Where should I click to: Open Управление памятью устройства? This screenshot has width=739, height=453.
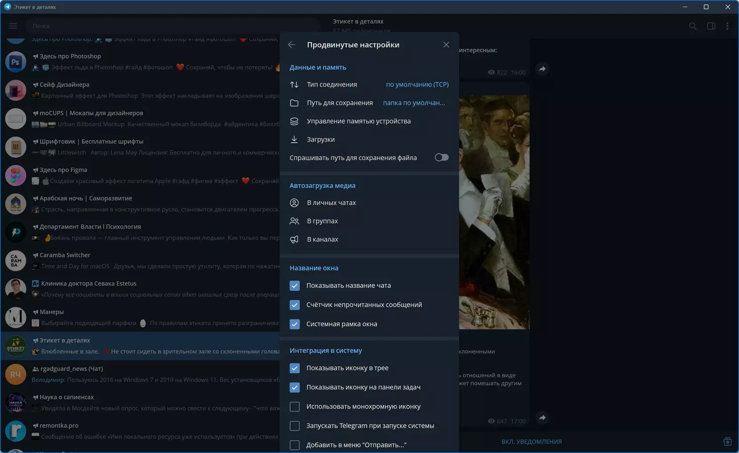(x=369, y=121)
